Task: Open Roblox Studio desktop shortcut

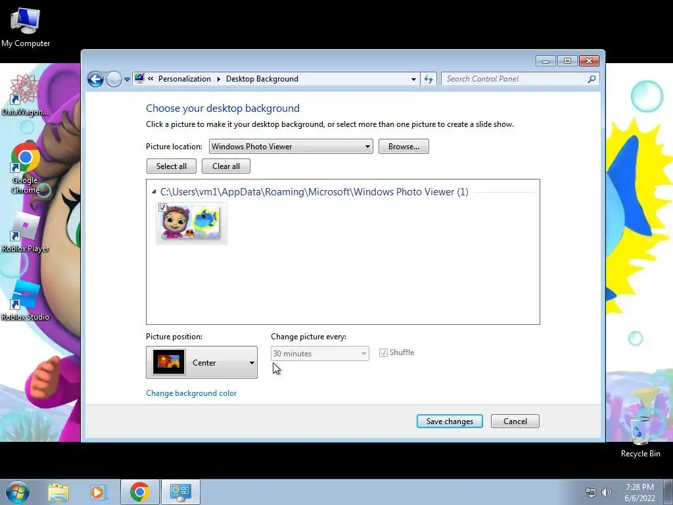Action: click(25, 301)
